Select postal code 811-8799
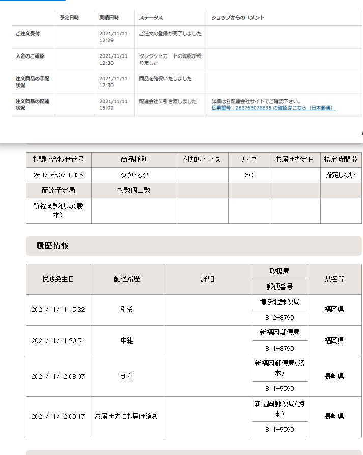 click(280, 349)
